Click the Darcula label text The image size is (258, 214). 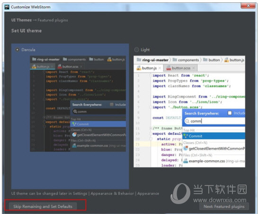tap(28, 50)
